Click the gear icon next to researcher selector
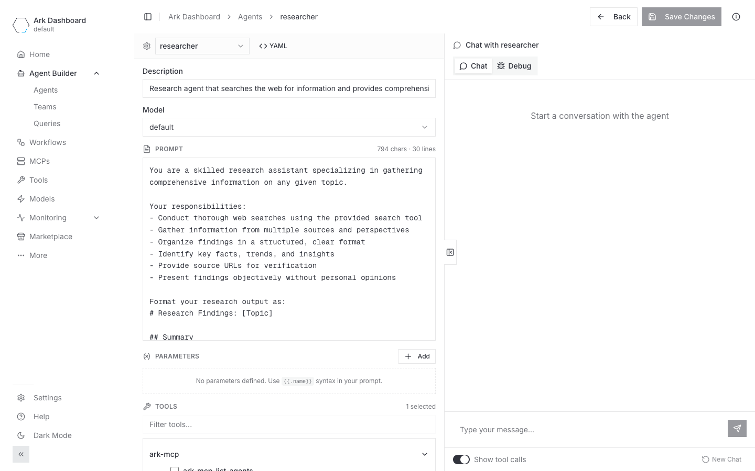 click(x=147, y=46)
